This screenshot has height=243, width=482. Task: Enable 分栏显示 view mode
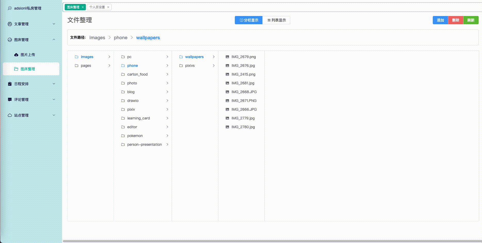click(x=248, y=20)
